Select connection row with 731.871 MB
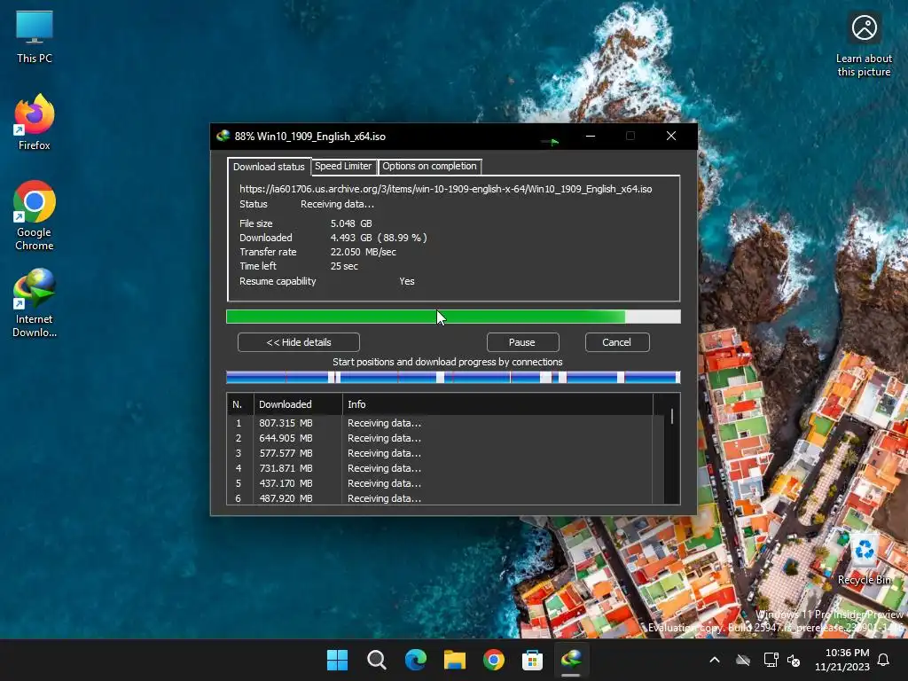This screenshot has width=908, height=681. coord(445,468)
